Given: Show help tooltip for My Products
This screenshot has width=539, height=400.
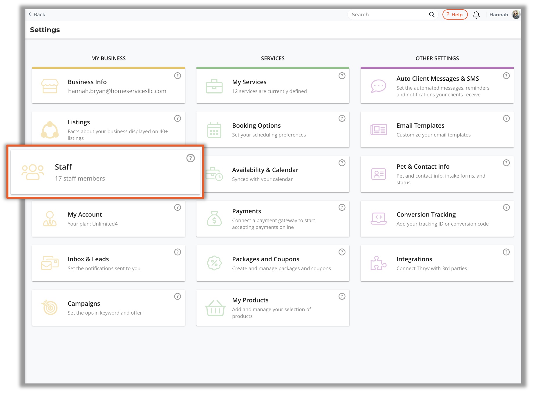Looking at the screenshot, I should (342, 296).
